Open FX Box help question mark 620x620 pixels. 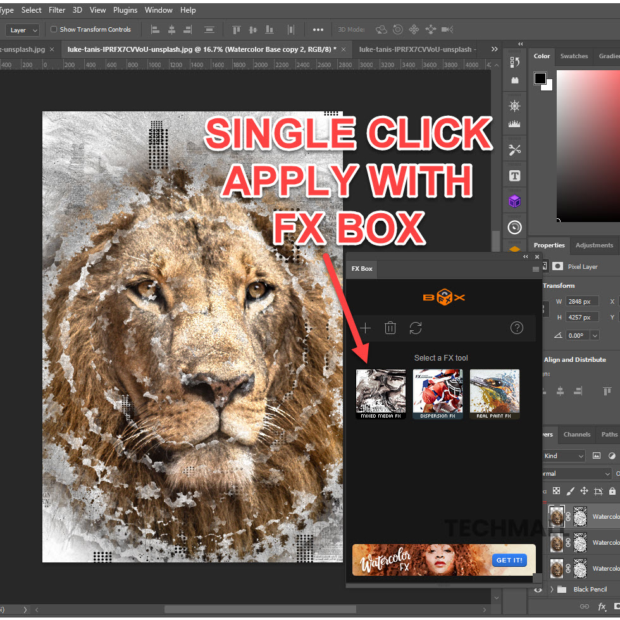(x=517, y=328)
